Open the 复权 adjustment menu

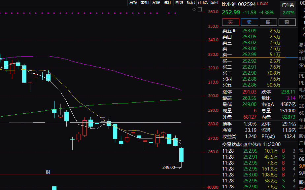[133, 3]
